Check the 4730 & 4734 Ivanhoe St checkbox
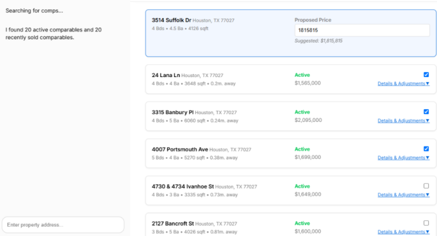437x236 pixels. coord(426,186)
